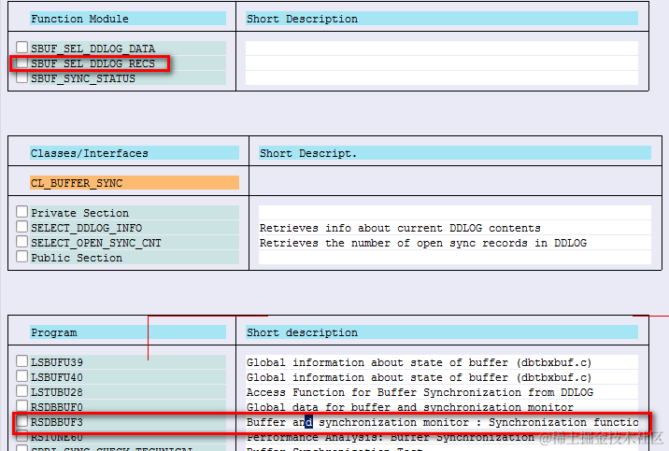669x451 pixels.
Task: Tick the RSDBBUF3 checkbox
Action: coord(21,421)
